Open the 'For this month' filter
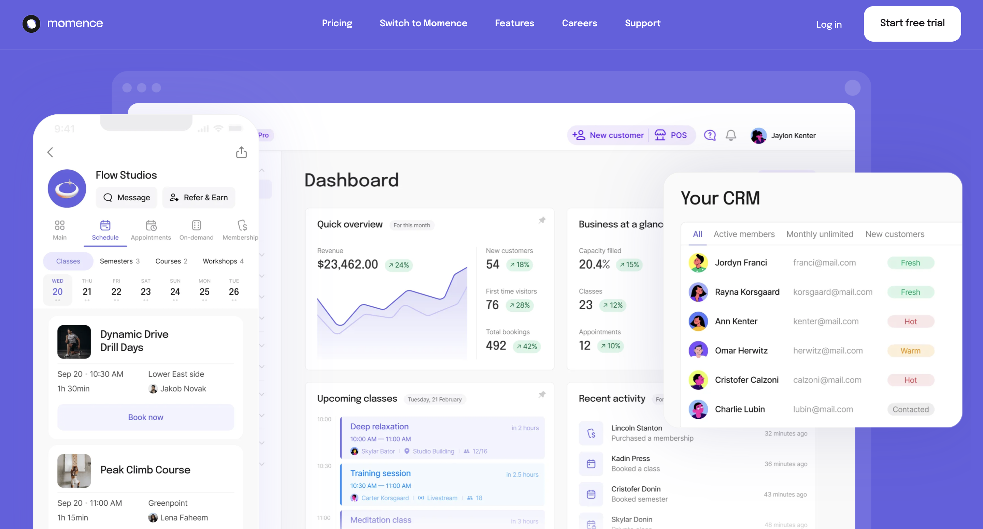The image size is (983, 529). tap(412, 225)
